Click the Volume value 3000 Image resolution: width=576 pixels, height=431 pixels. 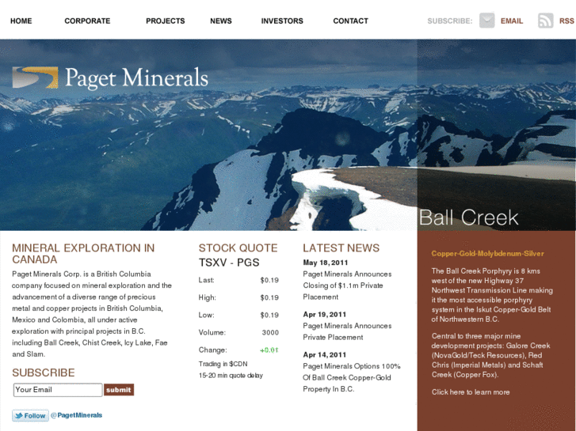coord(270,332)
